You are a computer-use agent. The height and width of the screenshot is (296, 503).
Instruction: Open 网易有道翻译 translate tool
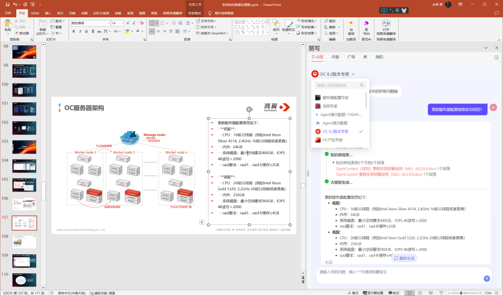tap(386, 27)
